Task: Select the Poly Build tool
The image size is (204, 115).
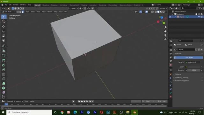Action: [x=4, y=83]
